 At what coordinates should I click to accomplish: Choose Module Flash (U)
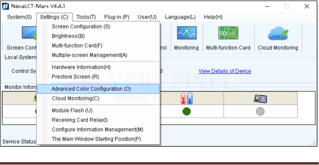click(98, 110)
